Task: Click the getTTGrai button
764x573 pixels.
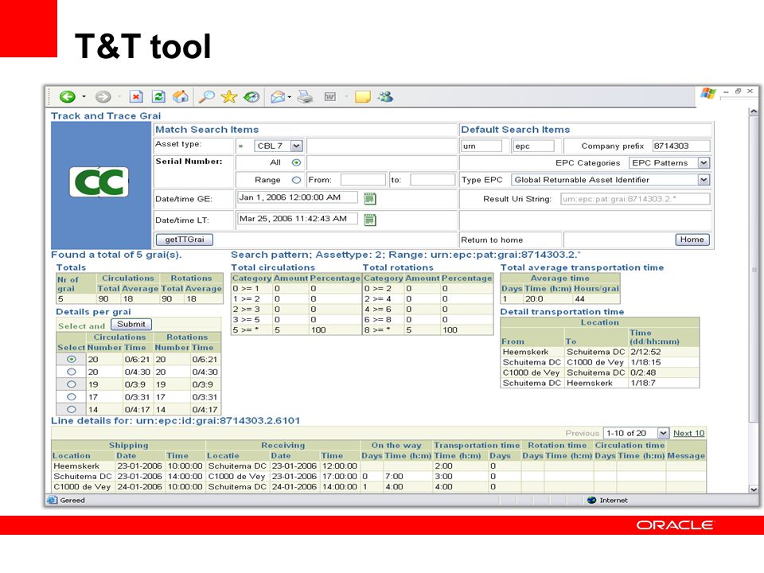Action: point(184,240)
